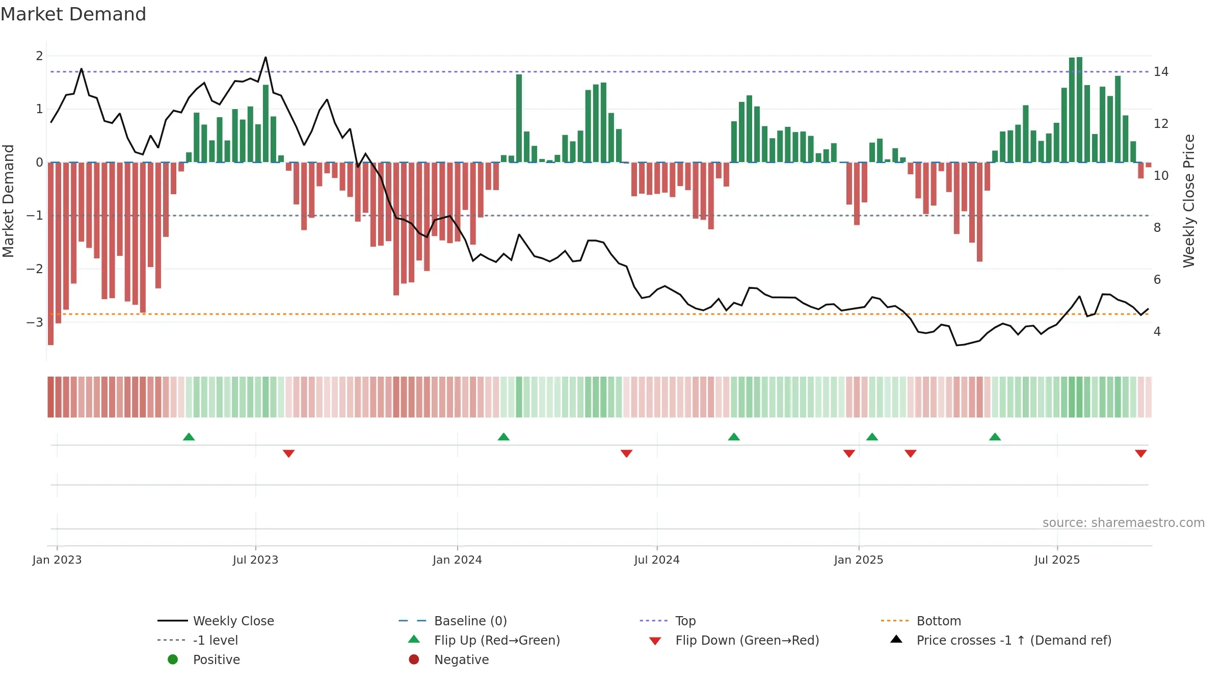Click the darkest red heatmap cell at far left
The width and height of the screenshot is (1223, 688).
50,397
